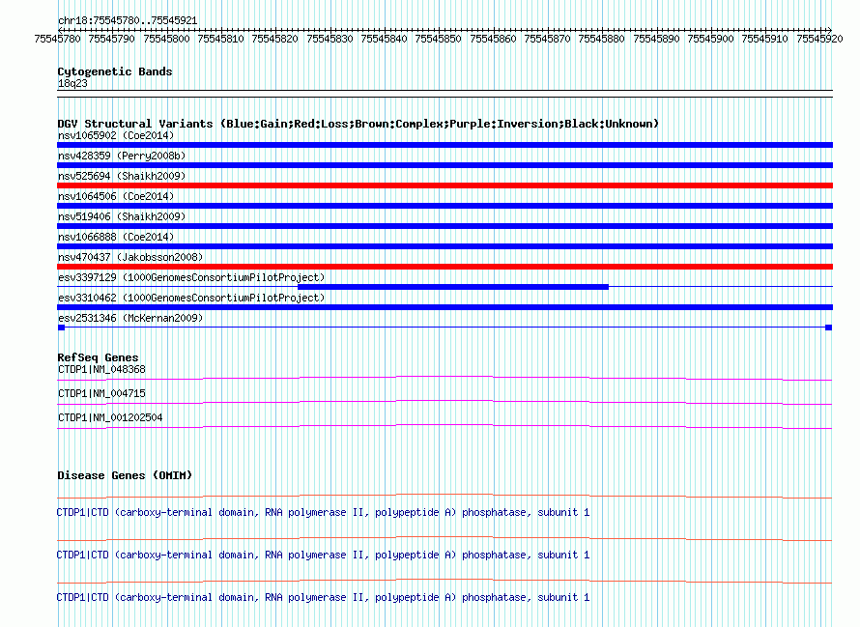
Task: Click the blue bar under nsv428359
Action: click(x=444, y=165)
